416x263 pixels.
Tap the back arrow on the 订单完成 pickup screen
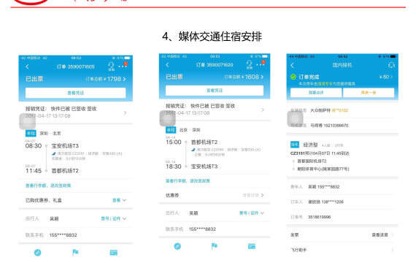point(293,65)
